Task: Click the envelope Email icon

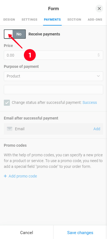Action: (x=9, y=129)
